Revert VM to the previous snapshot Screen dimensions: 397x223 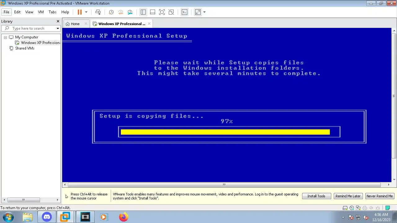point(121,12)
